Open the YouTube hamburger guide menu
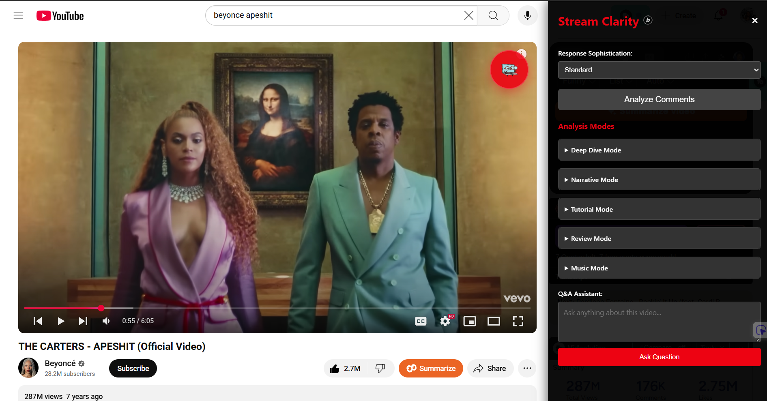 18,15
